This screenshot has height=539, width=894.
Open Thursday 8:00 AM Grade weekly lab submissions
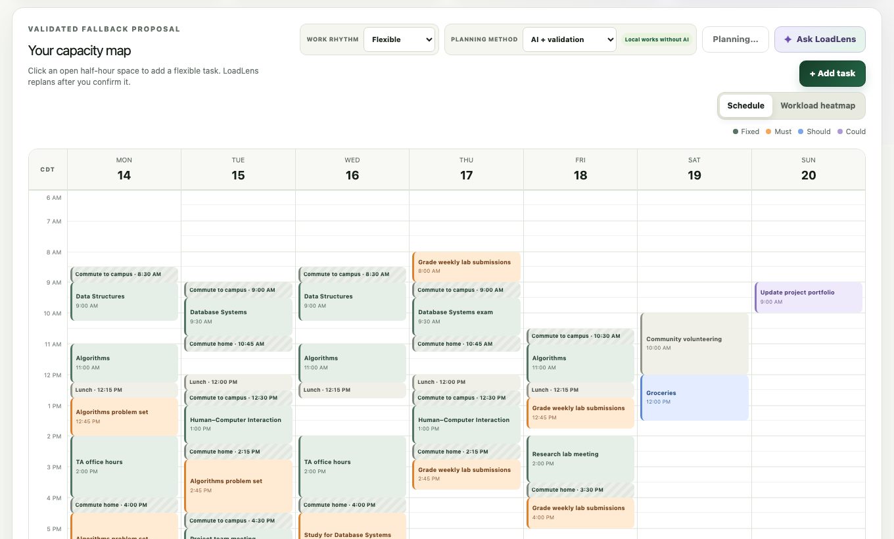pyautogui.click(x=467, y=266)
